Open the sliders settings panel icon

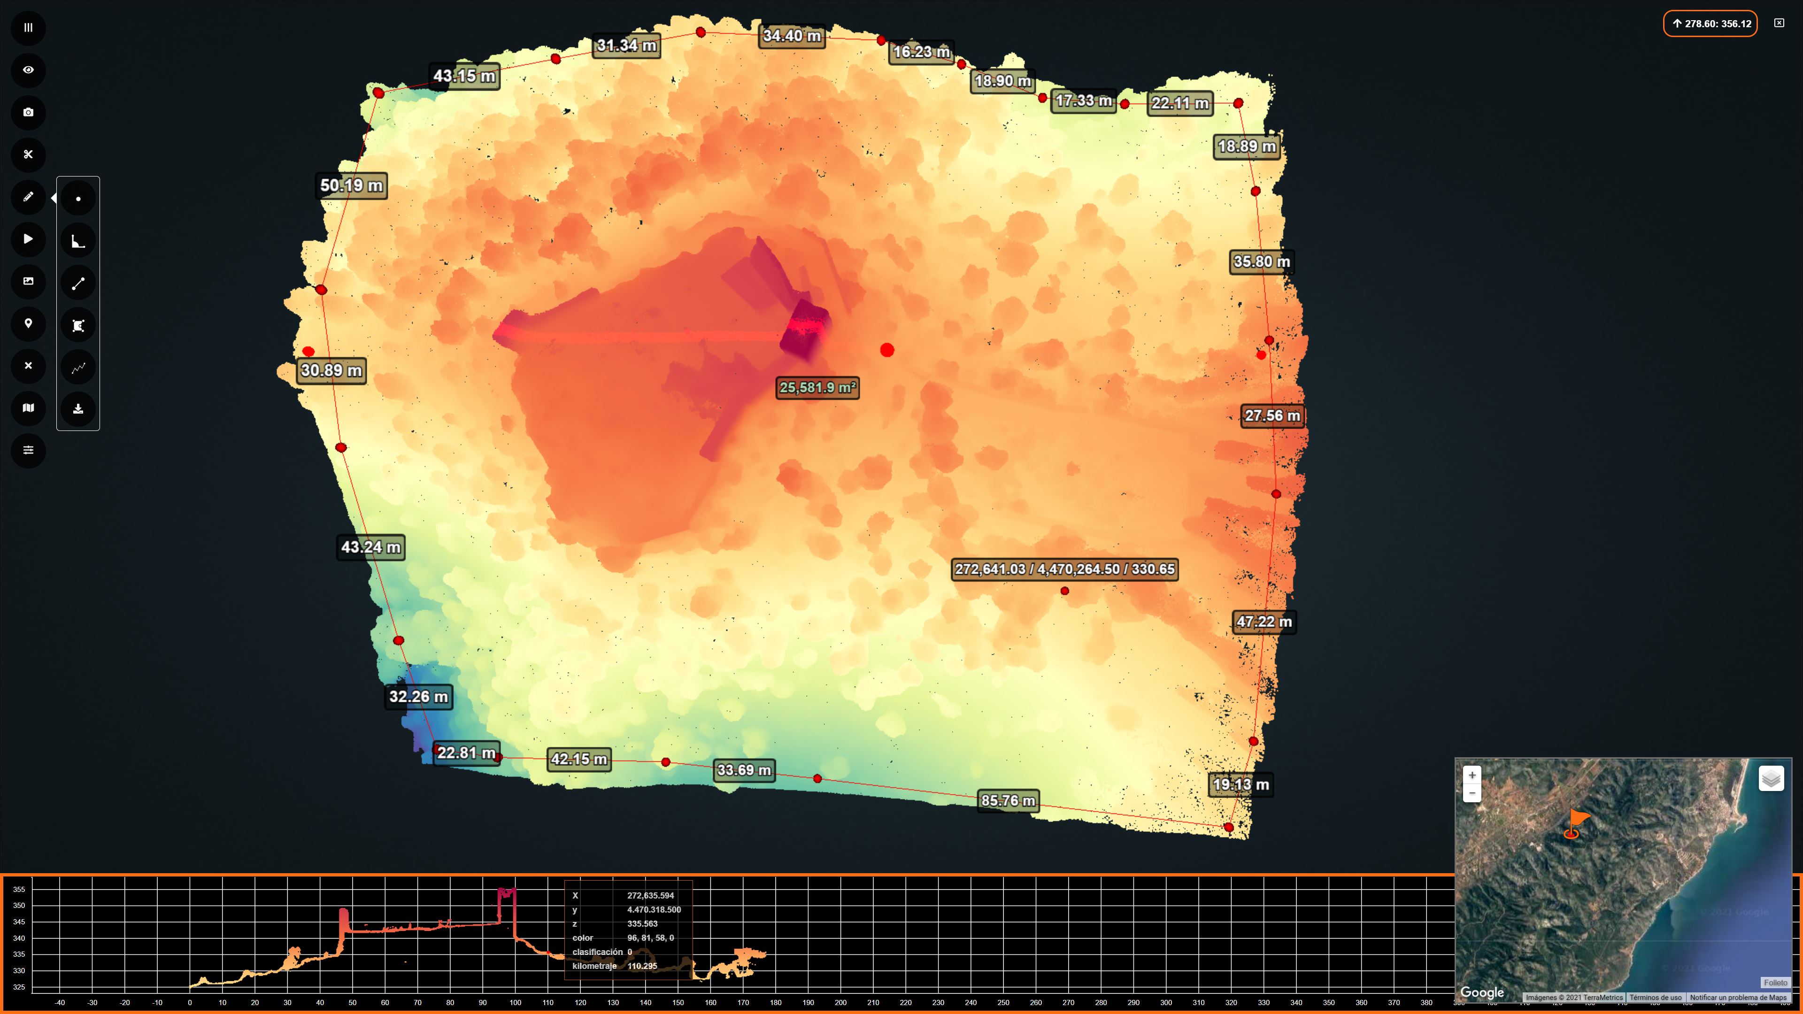[x=28, y=450]
